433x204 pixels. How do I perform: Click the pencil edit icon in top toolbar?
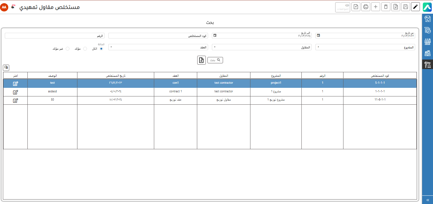pos(415,7)
